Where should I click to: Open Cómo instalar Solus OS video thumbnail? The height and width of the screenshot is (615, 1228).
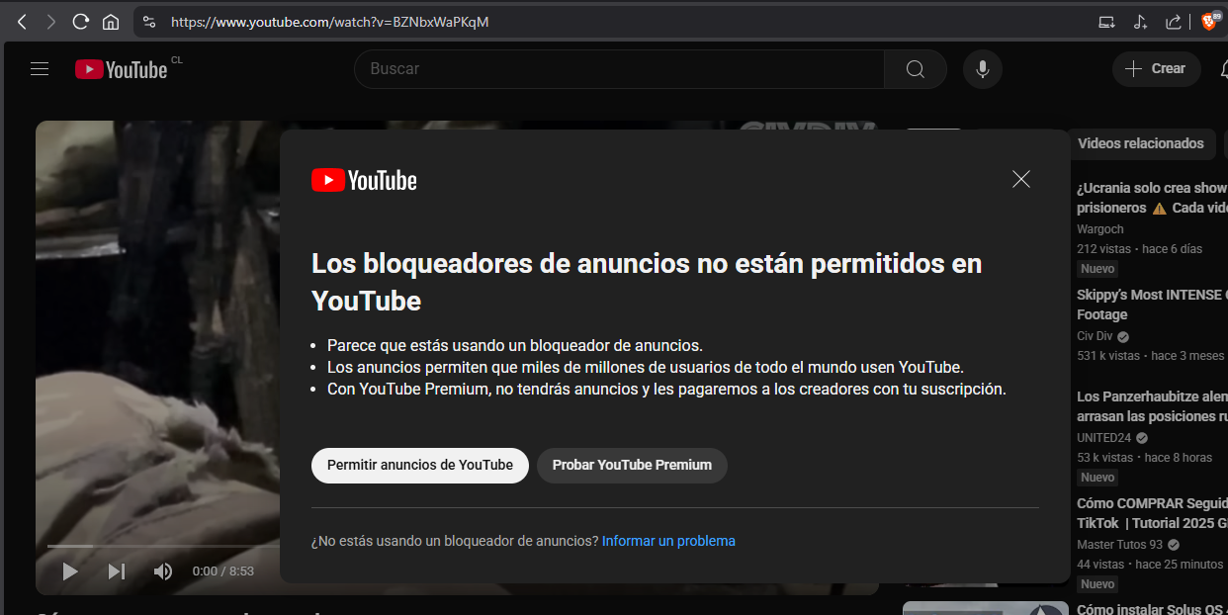pyautogui.click(x=986, y=608)
